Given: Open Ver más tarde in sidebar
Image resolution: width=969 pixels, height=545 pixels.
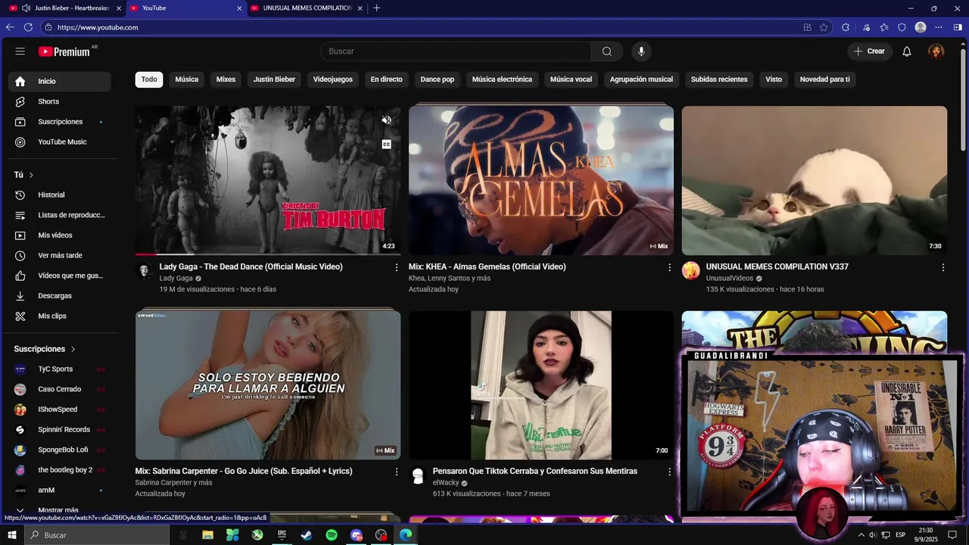Looking at the screenshot, I should pyautogui.click(x=60, y=256).
